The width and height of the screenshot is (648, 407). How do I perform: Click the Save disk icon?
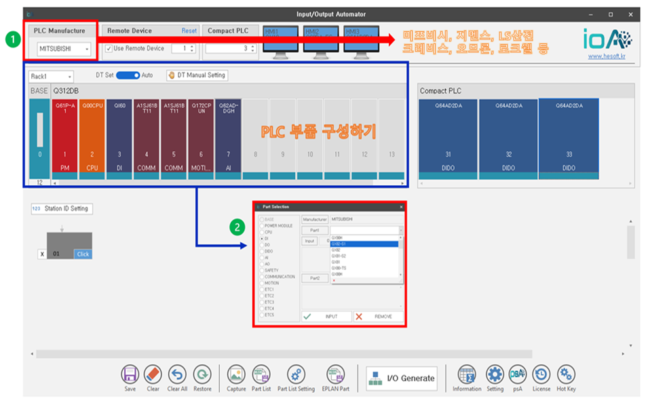tap(130, 374)
